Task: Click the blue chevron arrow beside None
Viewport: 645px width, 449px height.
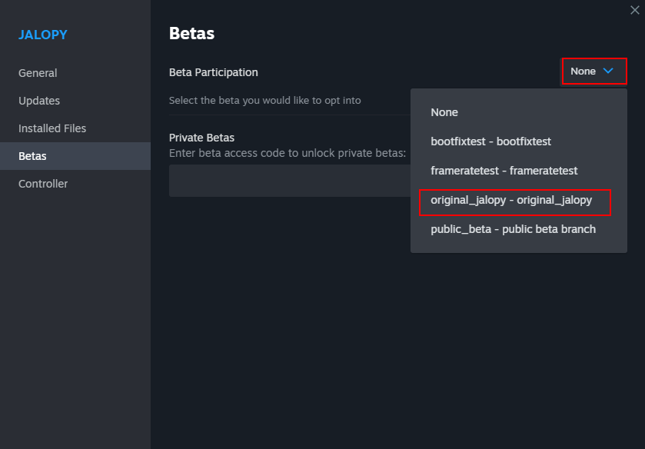Action: 608,71
